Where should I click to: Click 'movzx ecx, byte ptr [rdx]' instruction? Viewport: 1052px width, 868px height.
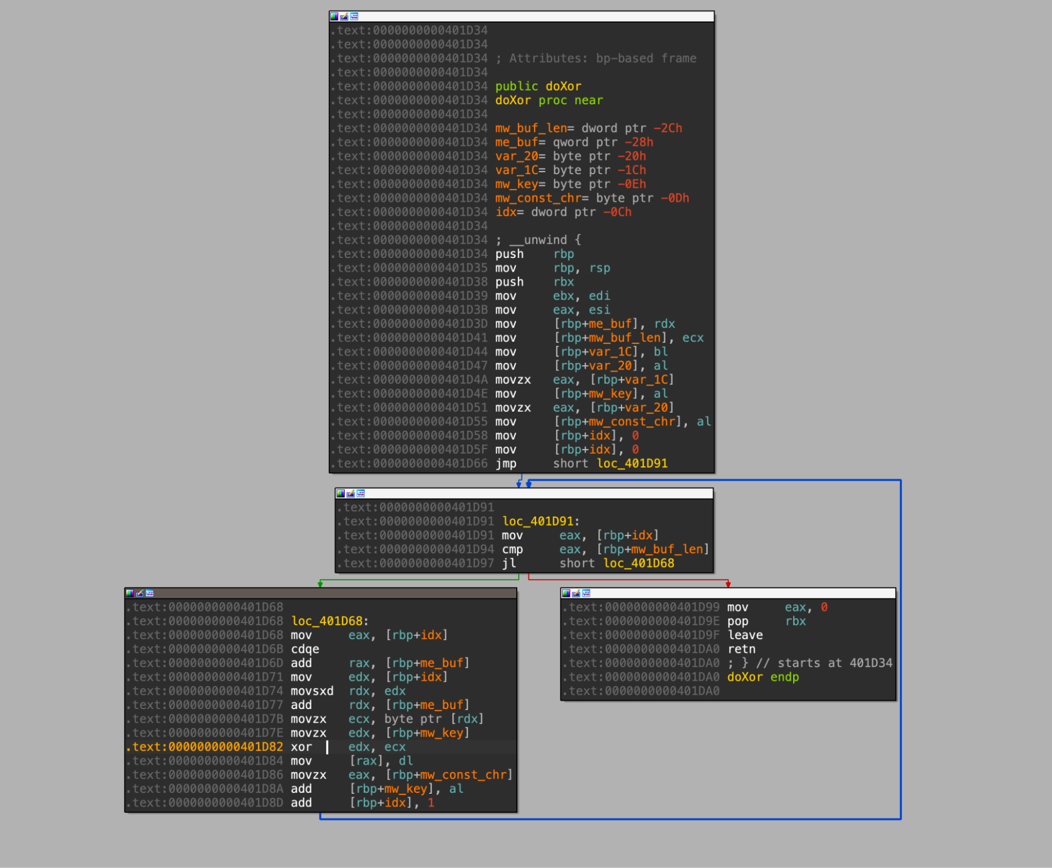point(387,719)
